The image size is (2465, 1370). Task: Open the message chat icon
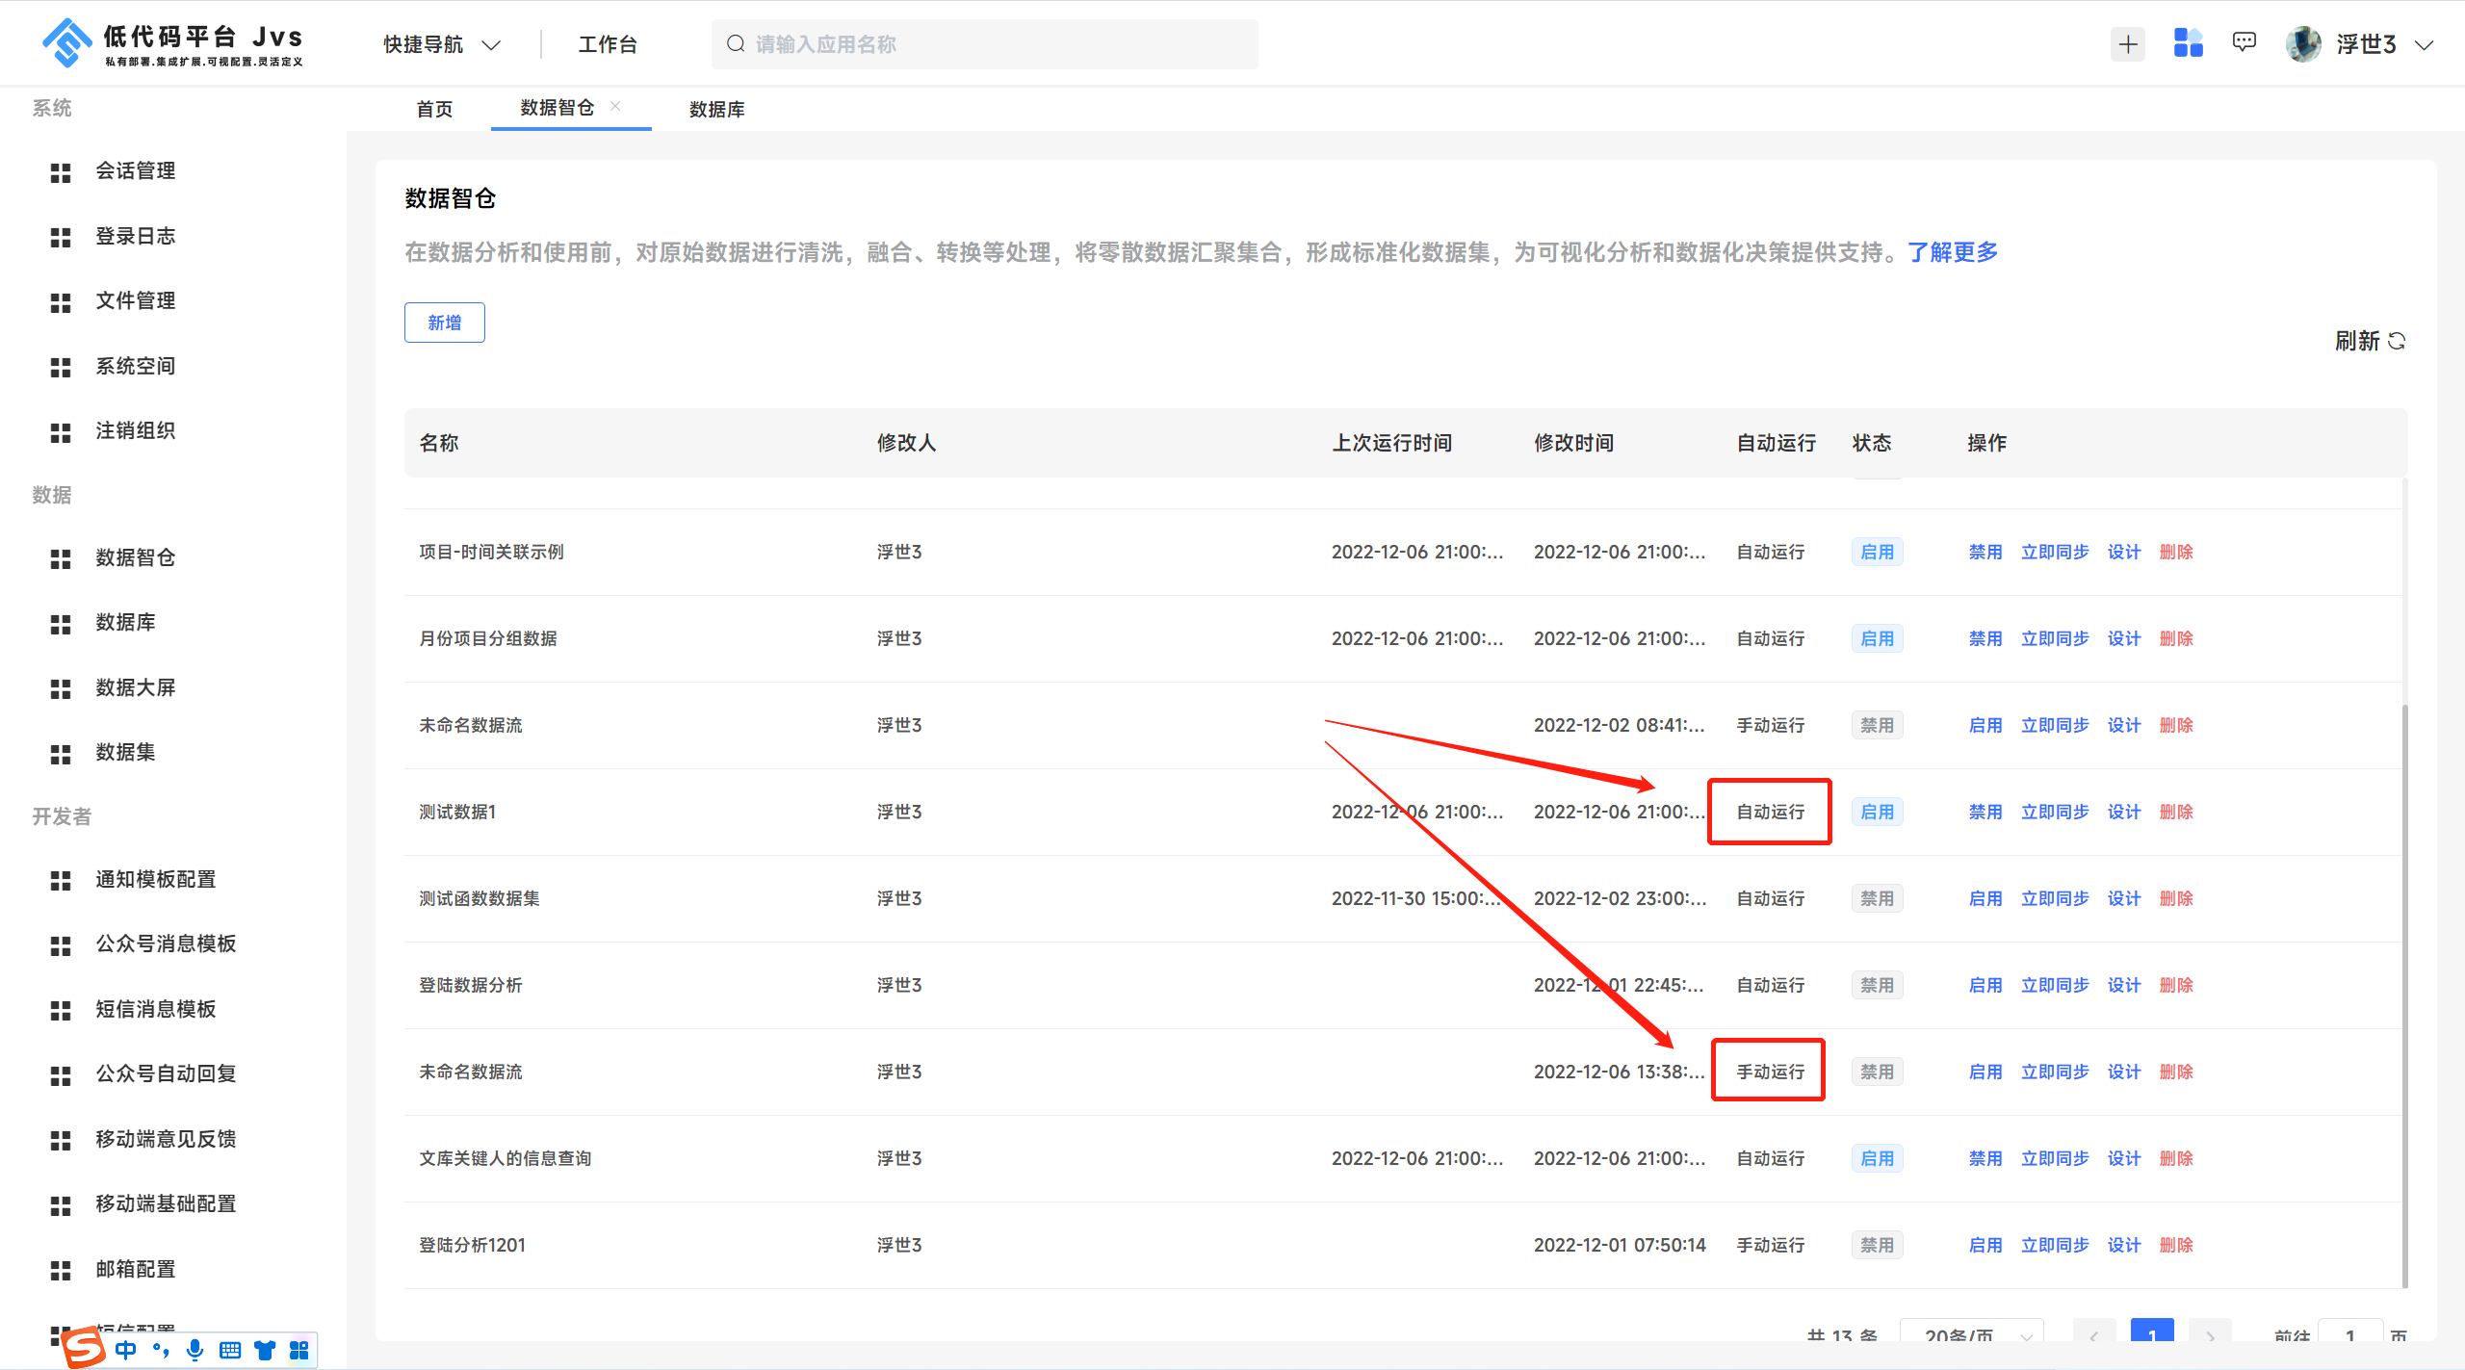pos(2244,43)
